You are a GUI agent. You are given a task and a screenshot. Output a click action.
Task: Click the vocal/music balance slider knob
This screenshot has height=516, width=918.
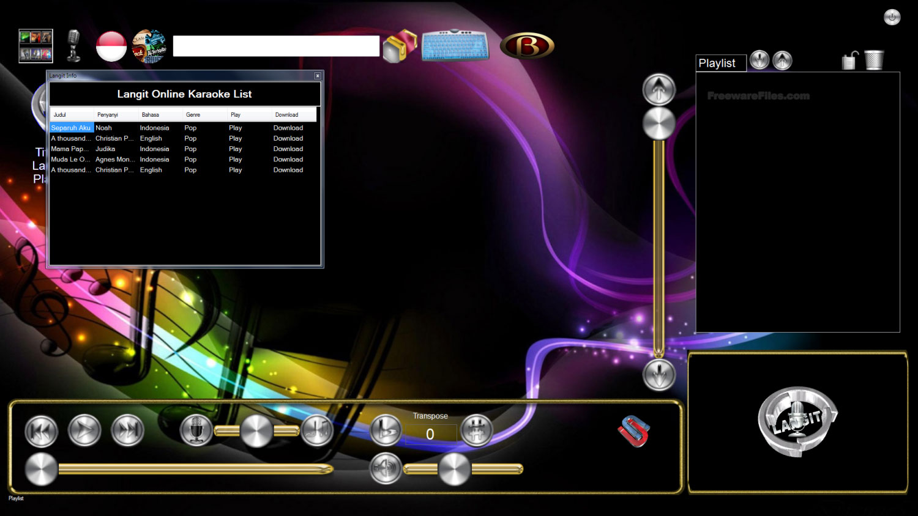(x=256, y=431)
